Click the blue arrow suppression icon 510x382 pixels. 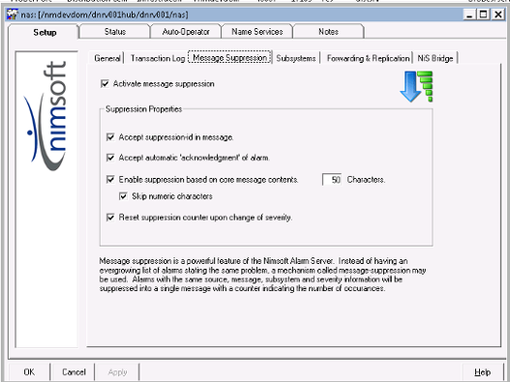pyautogui.click(x=416, y=87)
